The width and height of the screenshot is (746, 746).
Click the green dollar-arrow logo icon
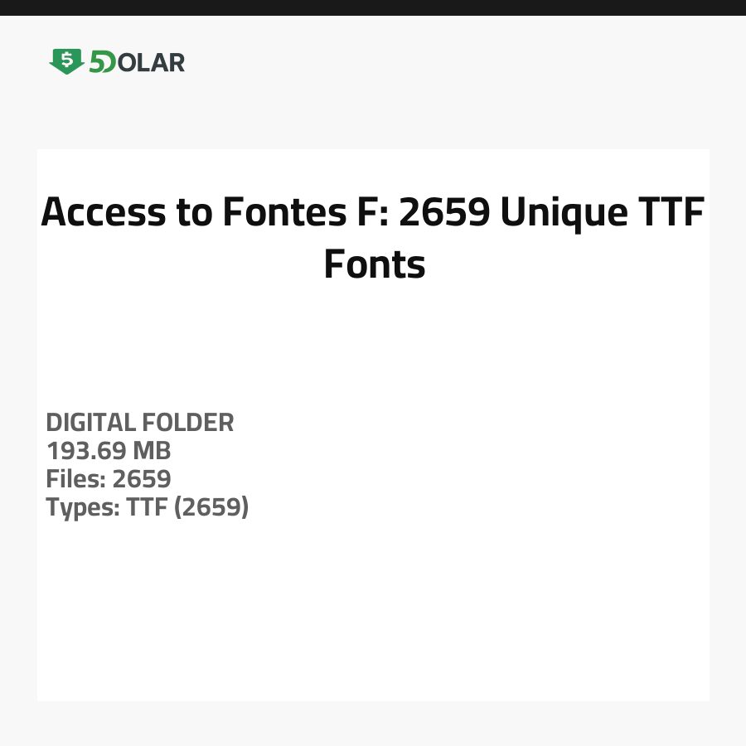(66, 61)
